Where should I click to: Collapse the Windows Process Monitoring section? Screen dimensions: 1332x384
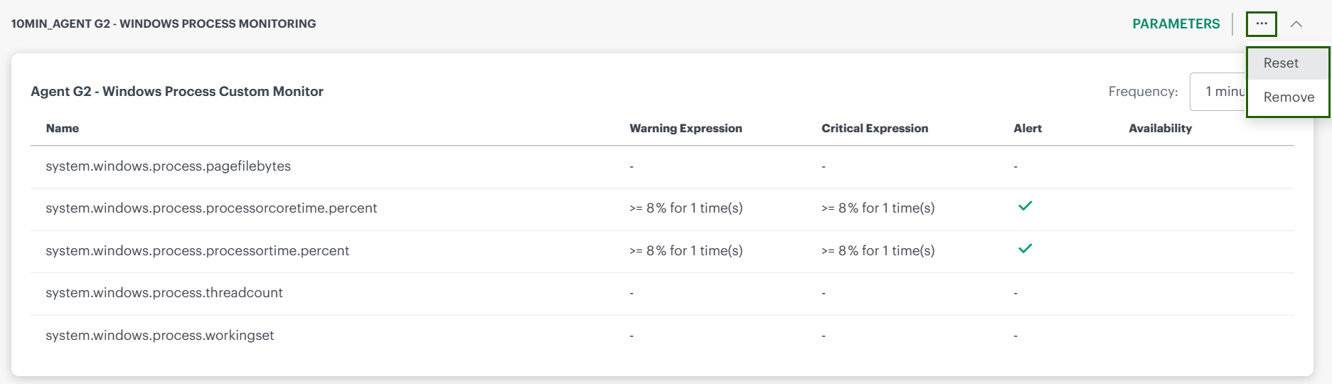point(1296,24)
